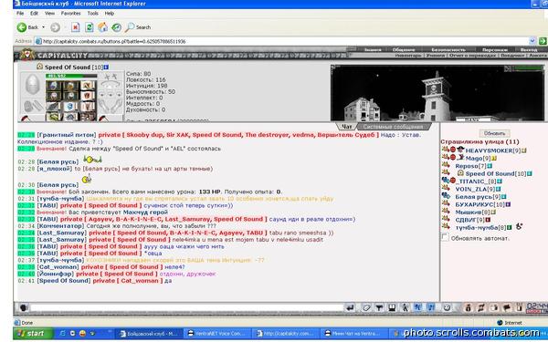This screenshot has width=548, height=342.
Task: Toggle the blue music note sound icon
Action: (x=431, y=308)
